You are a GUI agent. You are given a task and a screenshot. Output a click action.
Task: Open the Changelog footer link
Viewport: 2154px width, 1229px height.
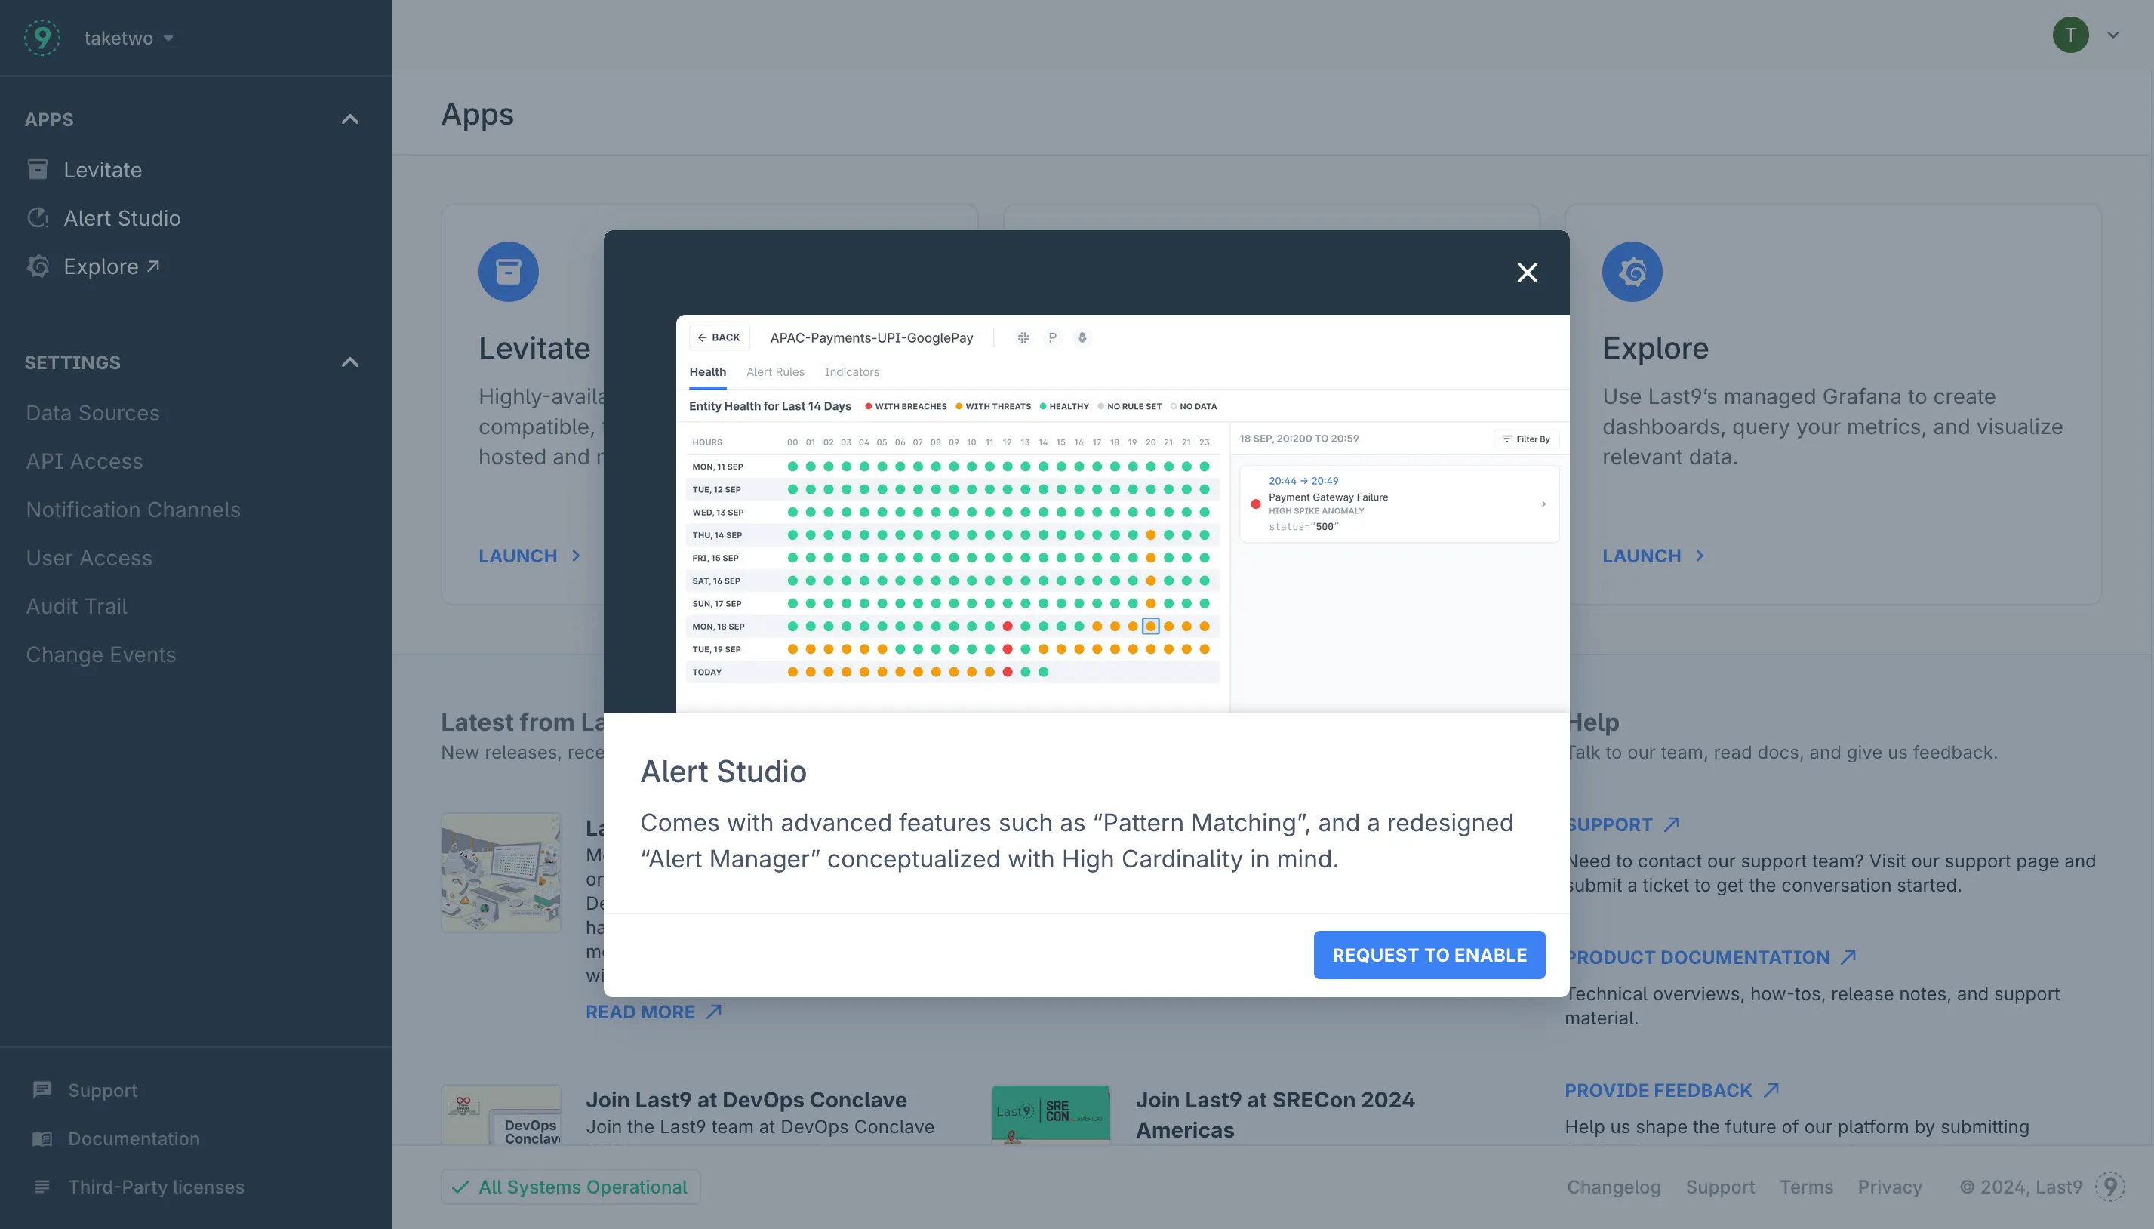1613,1187
